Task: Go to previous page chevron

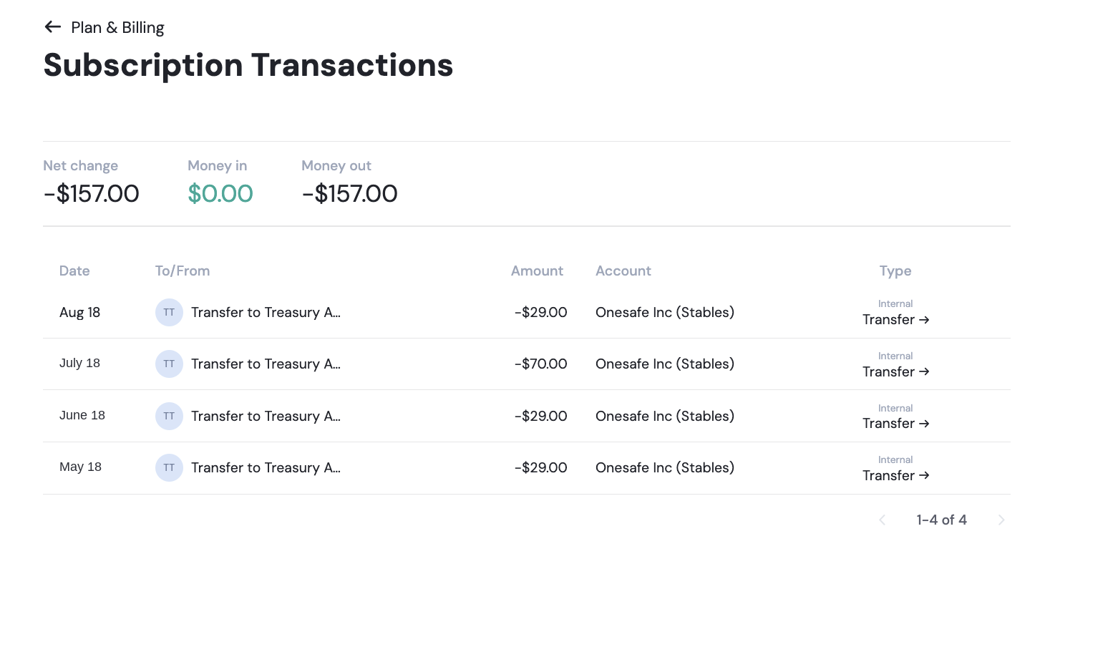Action: (883, 520)
